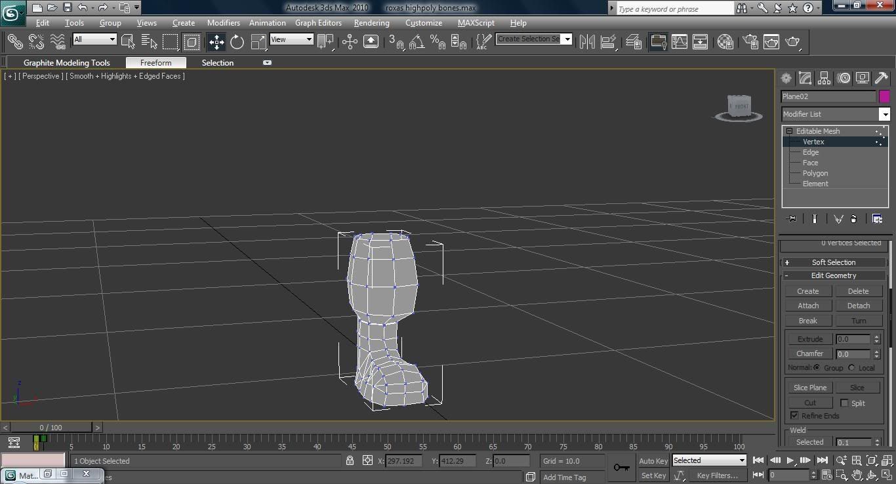Click the Mirror tool icon
The image size is (896, 484).
coord(587,42)
